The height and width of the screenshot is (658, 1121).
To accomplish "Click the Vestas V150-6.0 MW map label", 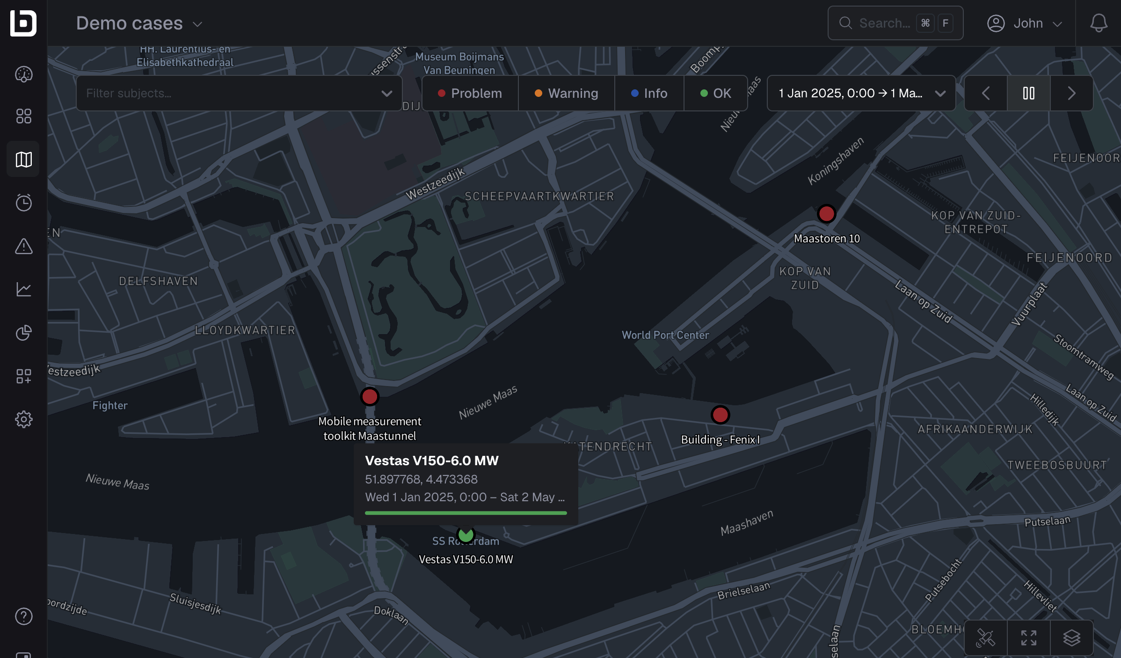I will point(466,559).
